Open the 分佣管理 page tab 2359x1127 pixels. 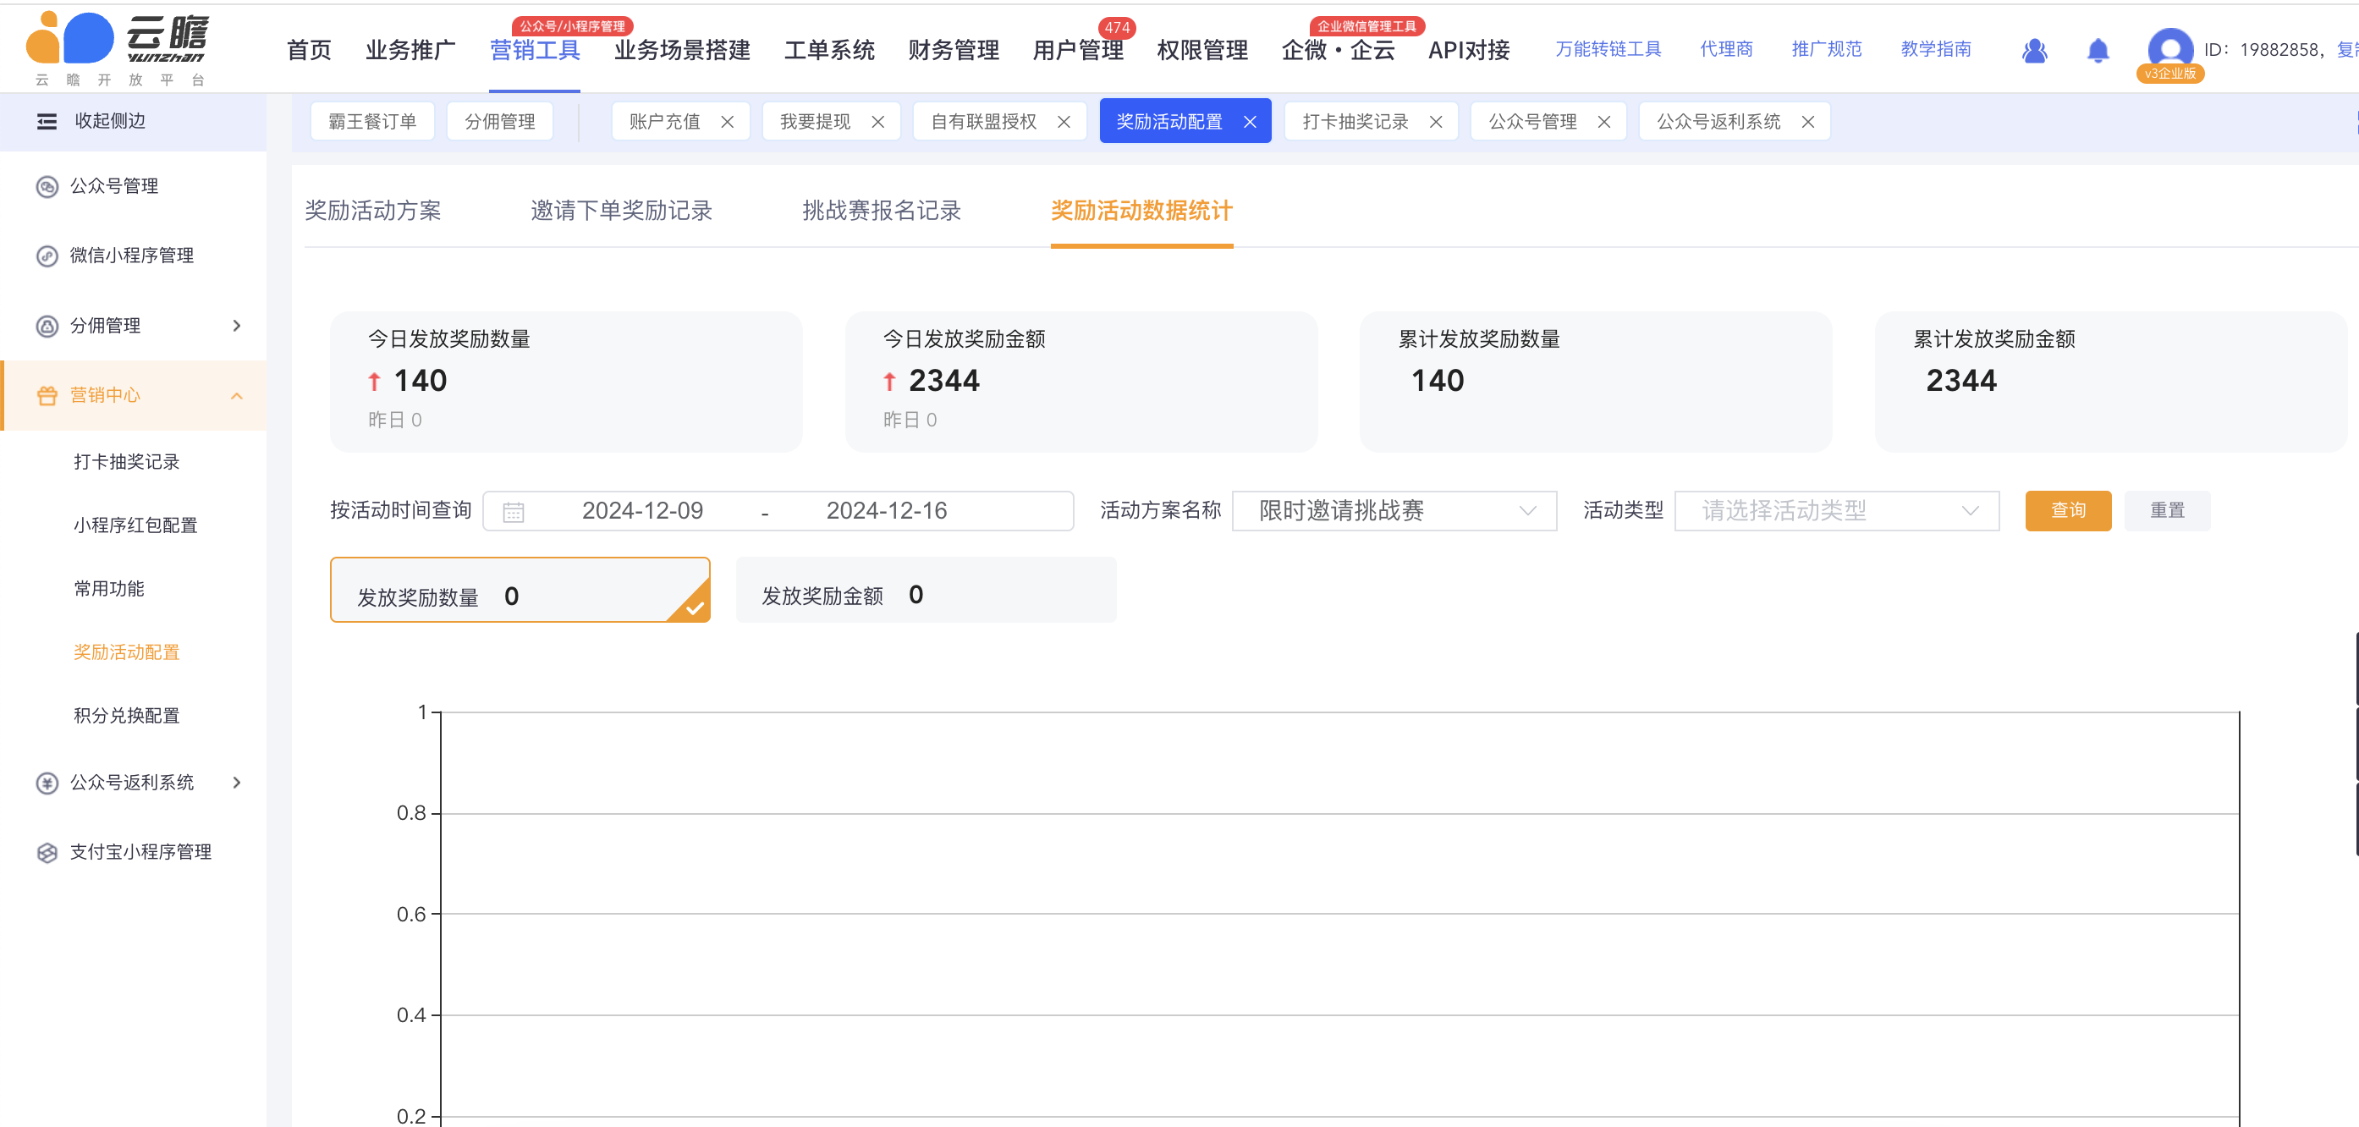coord(499,122)
